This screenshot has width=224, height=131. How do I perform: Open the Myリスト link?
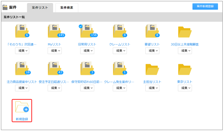pyautogui.click(x=55, y=45)
